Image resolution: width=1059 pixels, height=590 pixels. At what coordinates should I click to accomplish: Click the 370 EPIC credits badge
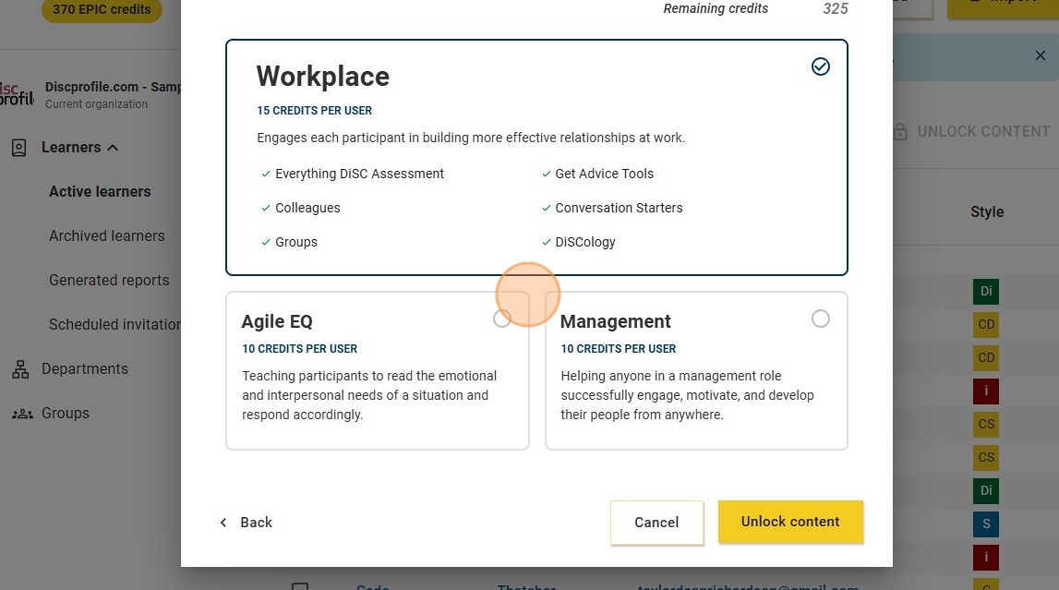(102, 9)
